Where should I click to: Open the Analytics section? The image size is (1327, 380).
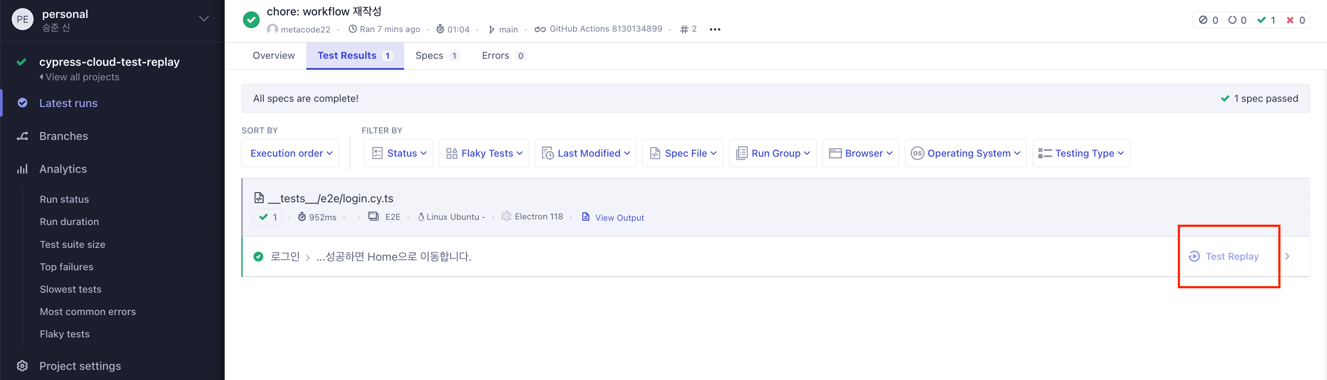pyautogui.click(x=63, y=169)
